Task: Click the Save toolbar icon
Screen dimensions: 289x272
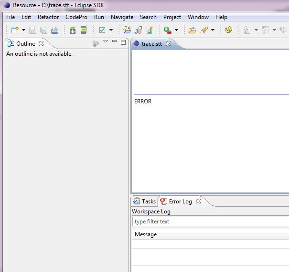Action: (x=32, y=30)
